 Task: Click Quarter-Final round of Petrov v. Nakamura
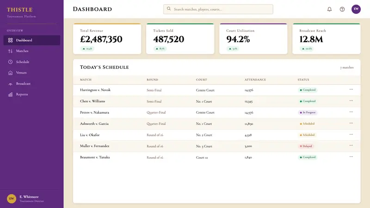pos(156,112)
